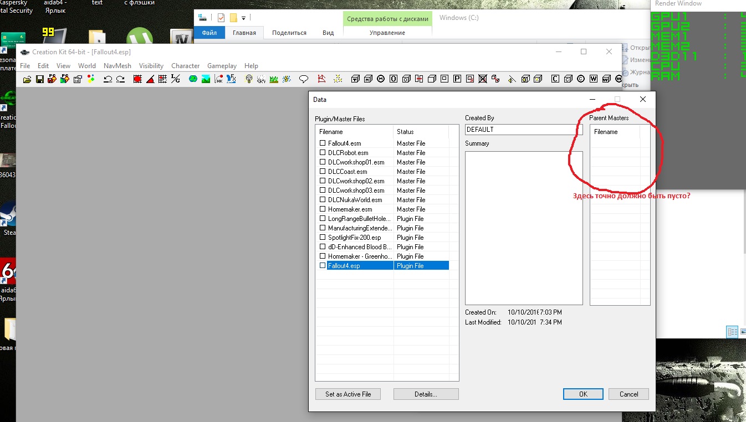Toggle the SKY toolbar icon
This screenshot has height=422, width=746.
click(x=262, y=79)
